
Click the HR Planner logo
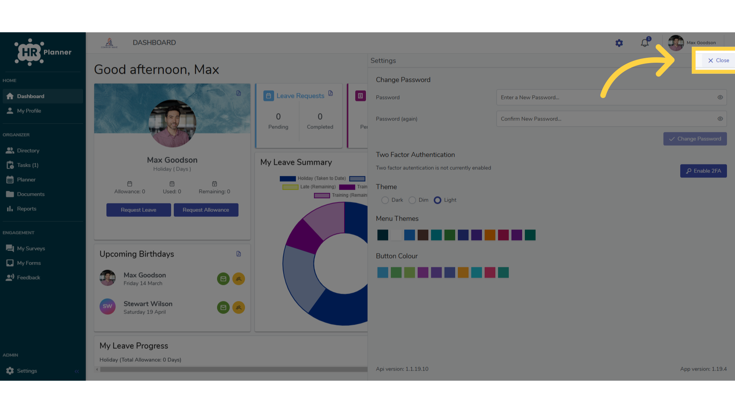pos(43,52)
